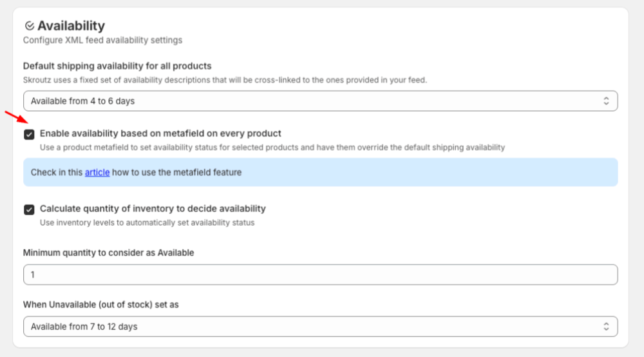The image size is (644, 357).
Task: Disable the metafield-based availability checkbox
Action: (x=29, y=135)
